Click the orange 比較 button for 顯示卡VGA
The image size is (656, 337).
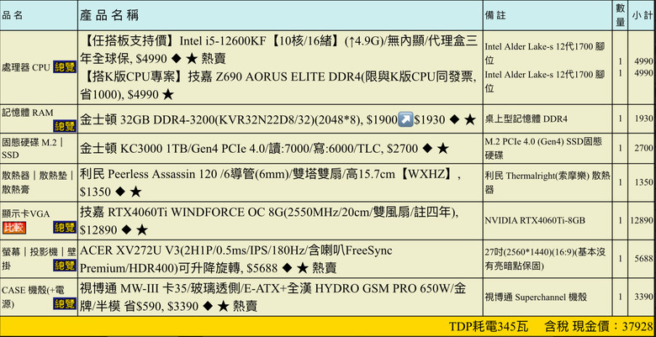click(x=14, y=228)
